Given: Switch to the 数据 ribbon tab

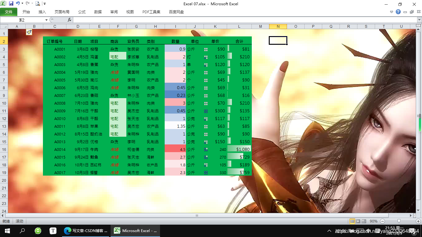Looking at the screenshot, I should [x=98, y=12].
